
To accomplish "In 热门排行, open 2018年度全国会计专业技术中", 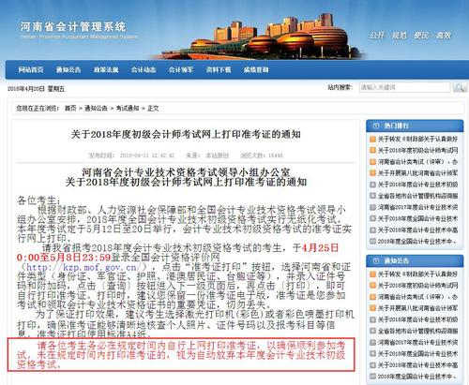I will (x=417, y=241).
